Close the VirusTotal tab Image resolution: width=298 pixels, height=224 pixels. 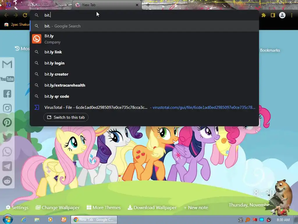coord(68,5)
